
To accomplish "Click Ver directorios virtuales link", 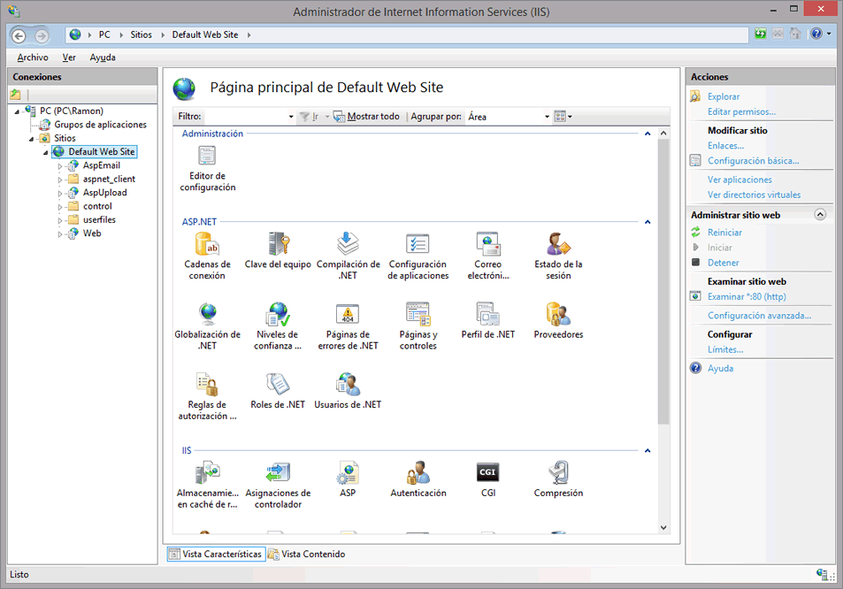I will [754, 195].
